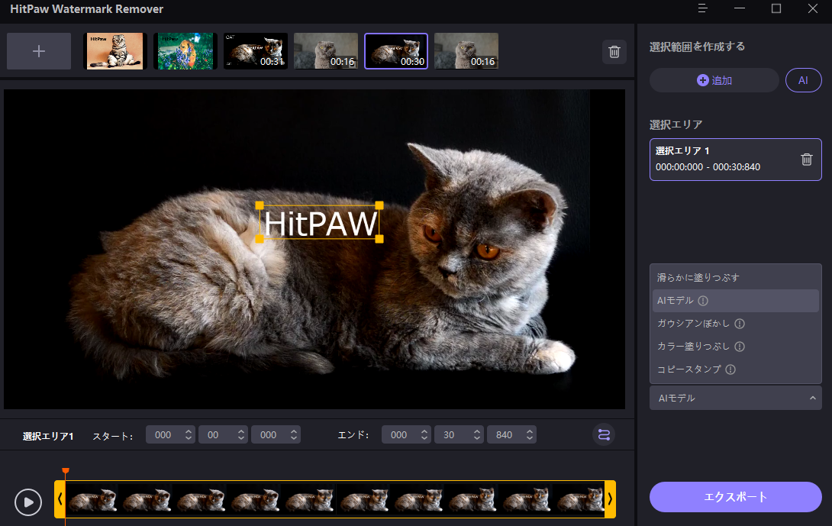The width and height of the screenshot is (832, 526).
Task: Select the first cat image thumbnail
Action: click(115, 51)
